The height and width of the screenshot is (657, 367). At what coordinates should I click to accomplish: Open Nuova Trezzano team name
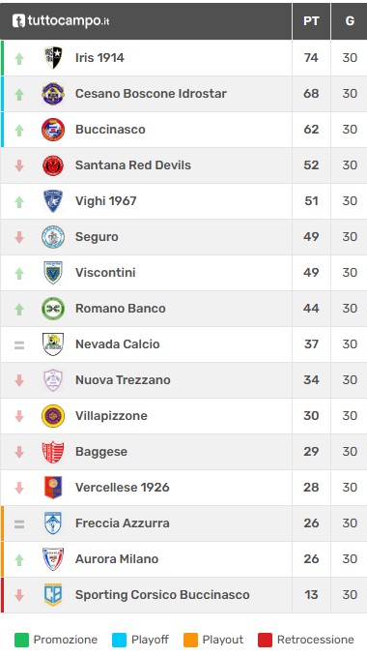point(123,380)
